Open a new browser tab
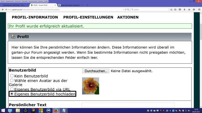The height and width of the screenshot is (113, 202). pyautogui.click(x=87, y=5)
